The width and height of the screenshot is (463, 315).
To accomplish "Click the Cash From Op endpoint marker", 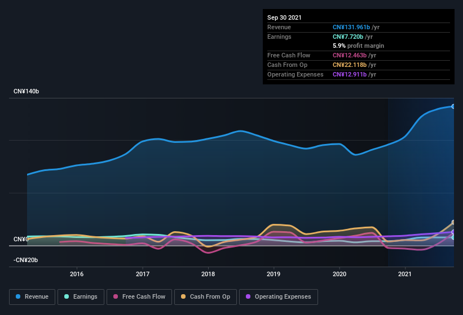I will [453, 222].
